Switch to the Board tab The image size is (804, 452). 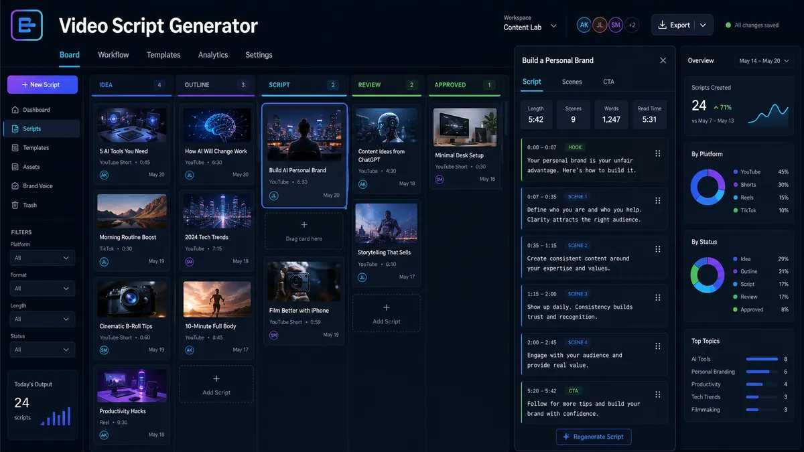(x=70, y=55)
